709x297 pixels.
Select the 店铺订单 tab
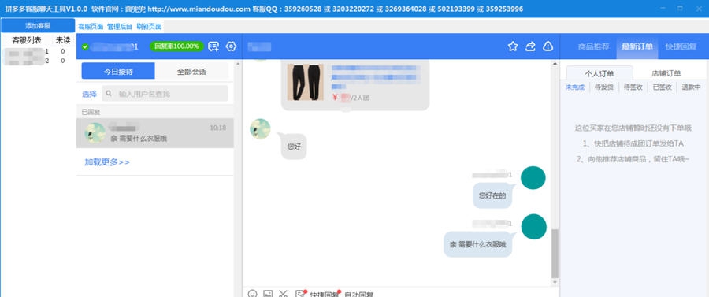(x=666, y=73)
